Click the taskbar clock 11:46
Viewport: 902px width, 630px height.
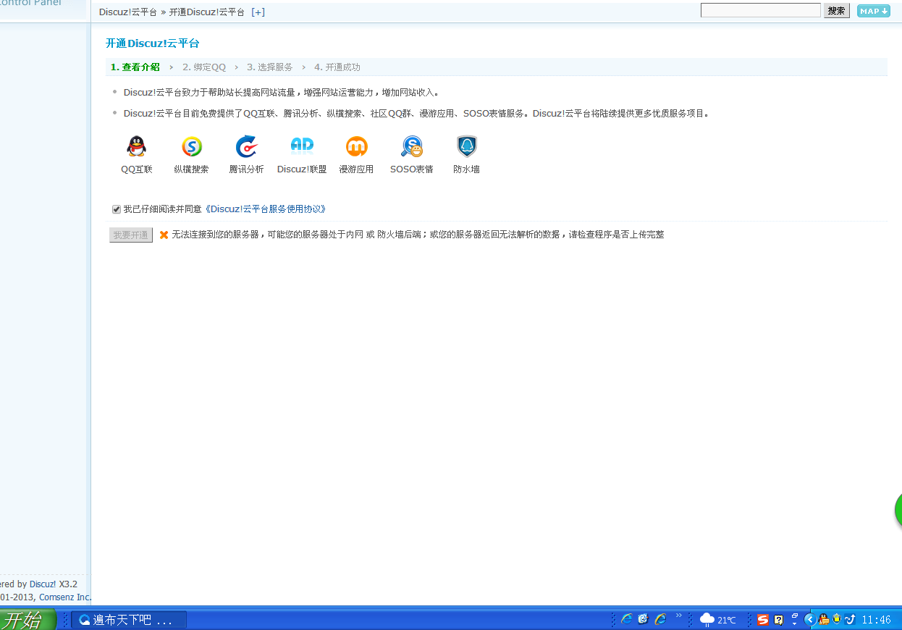tap(877, 620)
